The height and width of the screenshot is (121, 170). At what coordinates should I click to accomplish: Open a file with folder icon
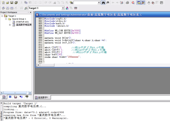(7, 3)
